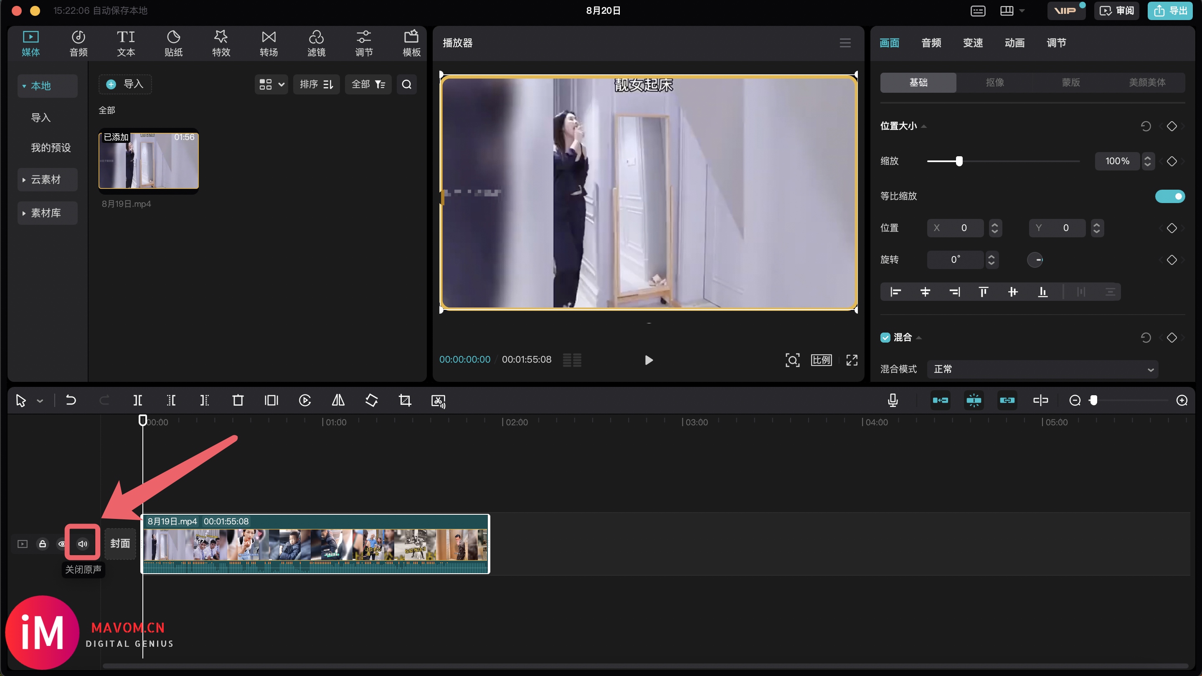Click the VIP badge button
The height and width of the screenshot is (676, 1202).
click(1066, 11)
